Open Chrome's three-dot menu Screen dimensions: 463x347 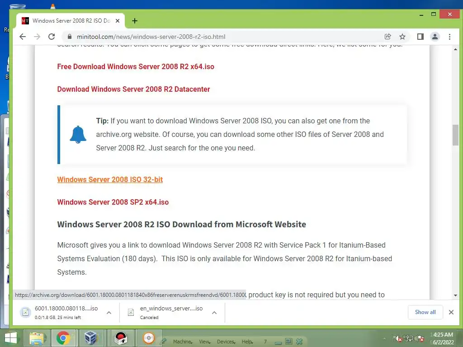click(x=449, y=37)
